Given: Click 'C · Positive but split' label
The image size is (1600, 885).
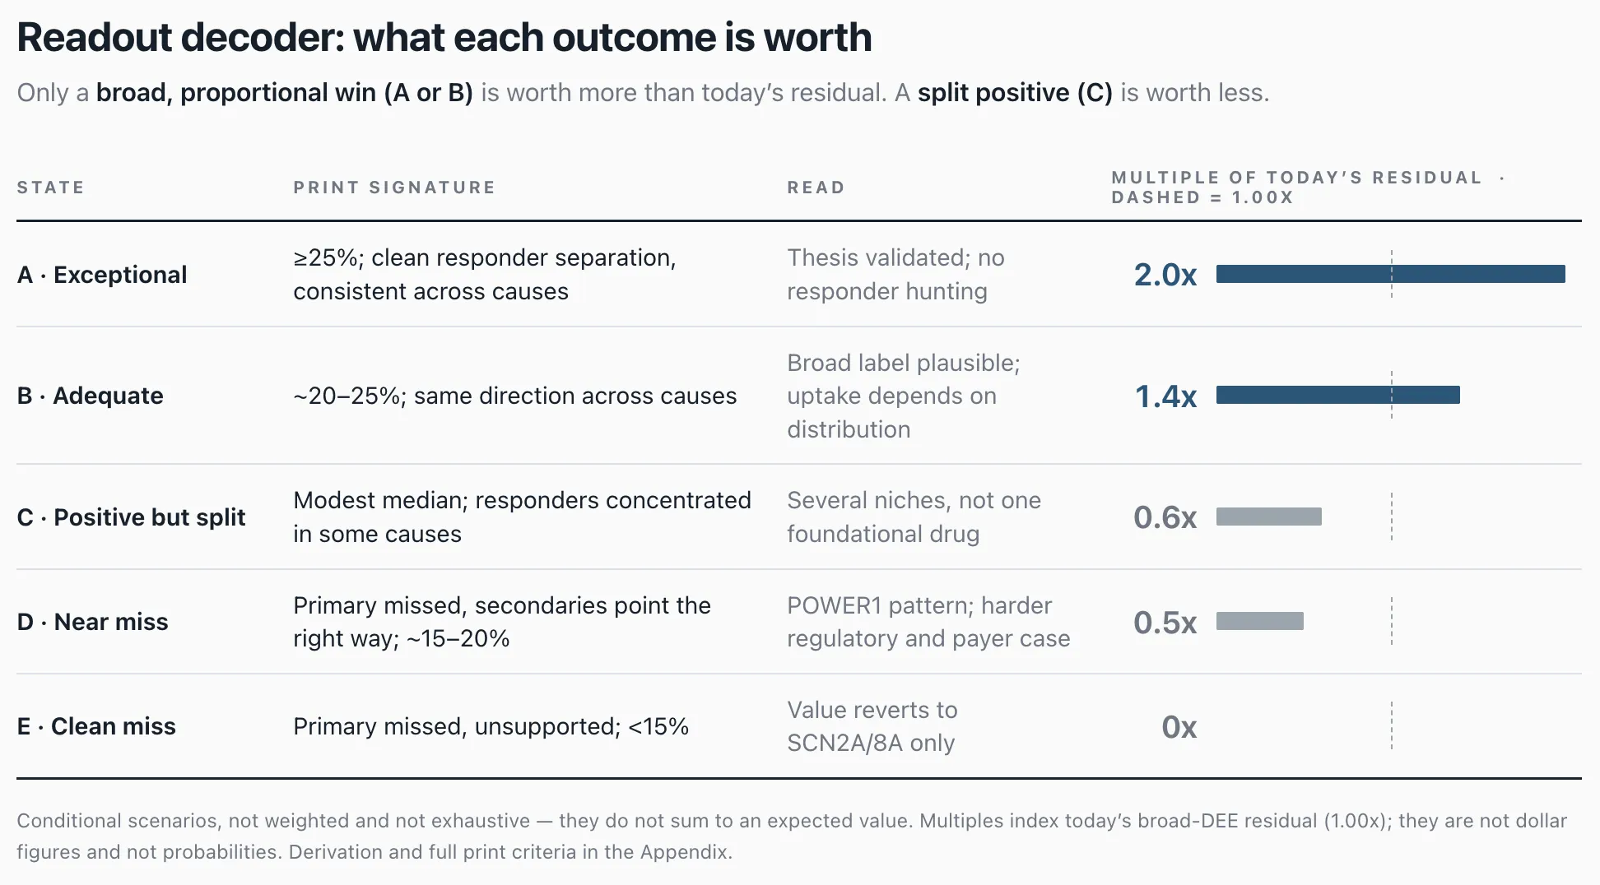Looking at the screenshot, I should click(x=132, y=517).
